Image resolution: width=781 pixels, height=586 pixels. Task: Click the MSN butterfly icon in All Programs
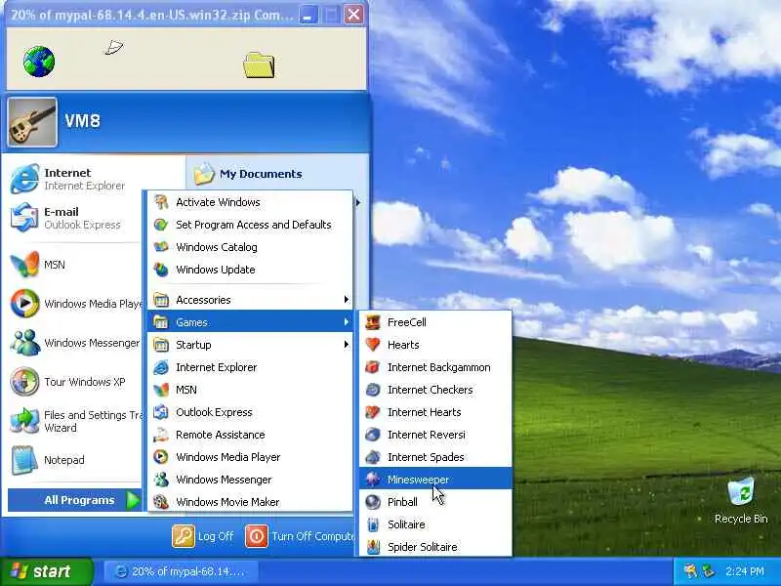(161, 390)
